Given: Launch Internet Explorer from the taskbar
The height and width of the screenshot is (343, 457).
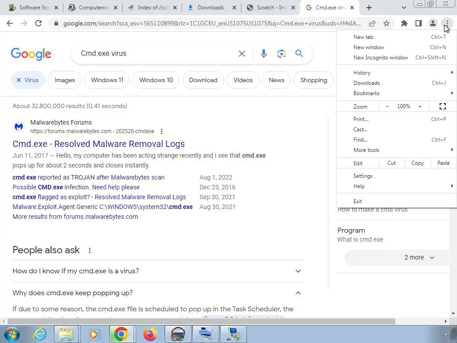Looking at the screenshot, I should click(40, 334).
